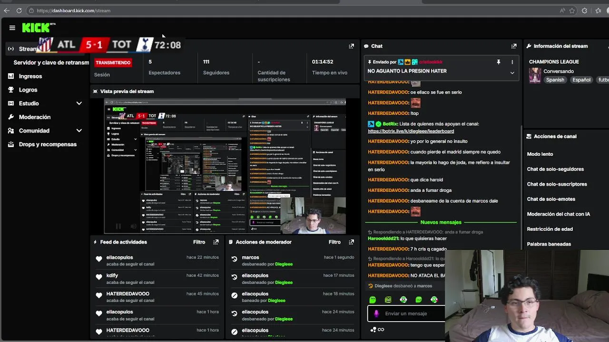Click the BotRix username in chat
The image size is (609, 342).
(x=390, y=124)
